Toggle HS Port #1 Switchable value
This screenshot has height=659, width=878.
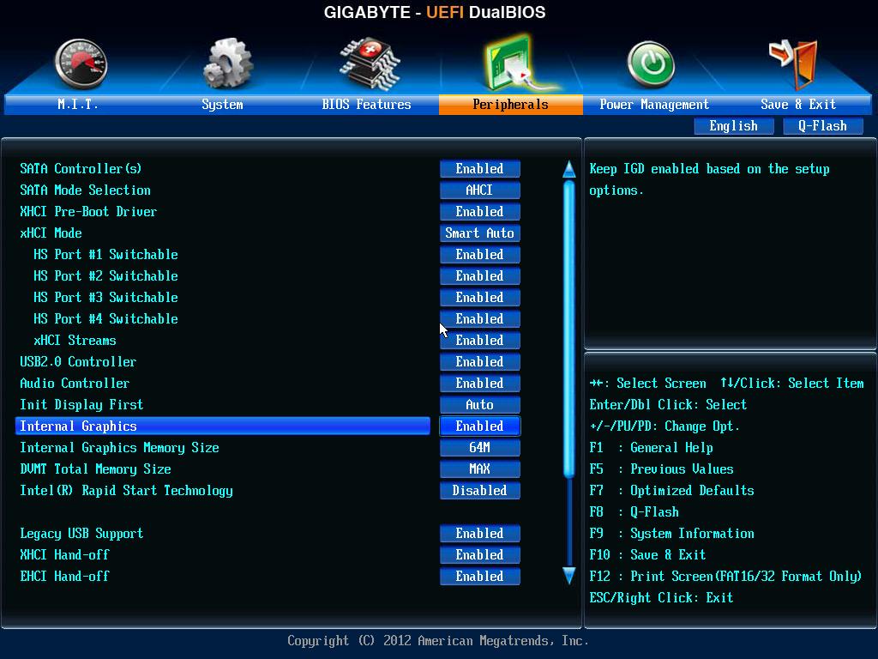pos(480,254)
